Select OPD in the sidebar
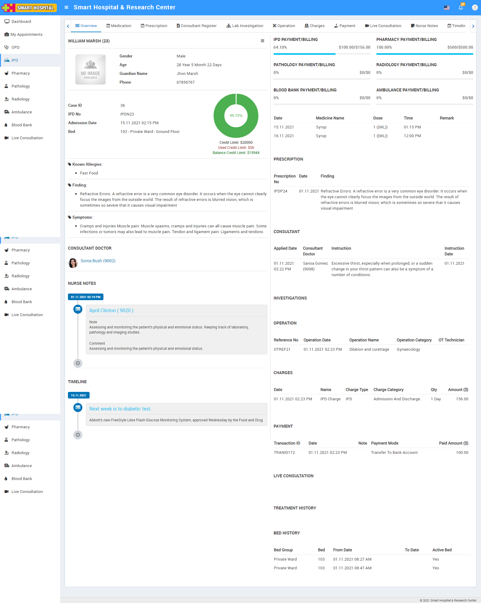The image size is (481, 603). (x=15, y=47)
